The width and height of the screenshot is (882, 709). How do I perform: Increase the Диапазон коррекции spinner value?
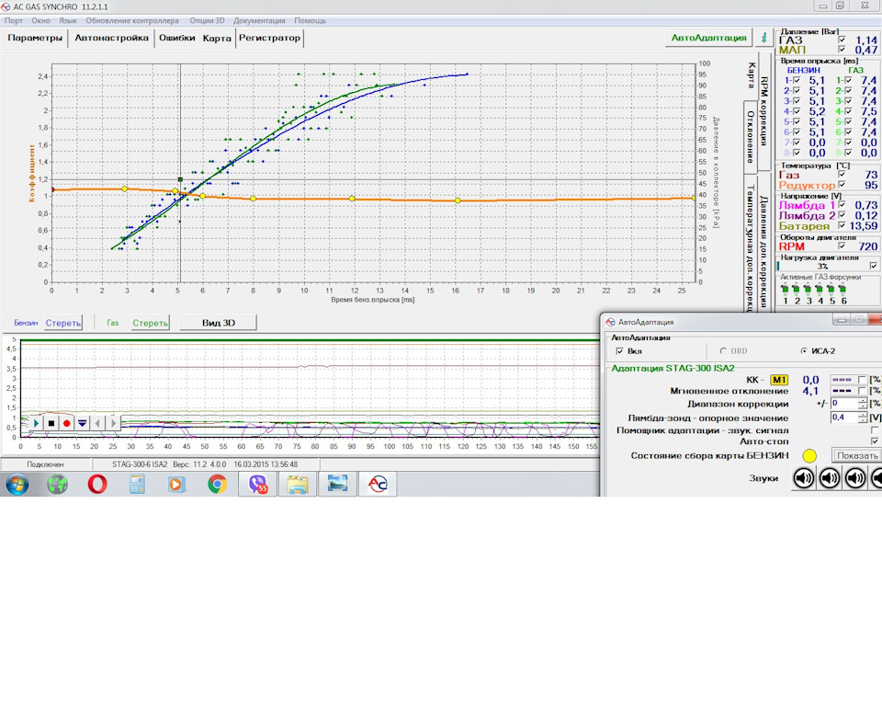tap(862, 400)
